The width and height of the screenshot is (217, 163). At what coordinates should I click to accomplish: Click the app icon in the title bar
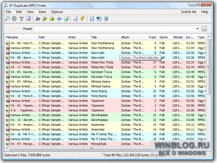click(6, 6)
